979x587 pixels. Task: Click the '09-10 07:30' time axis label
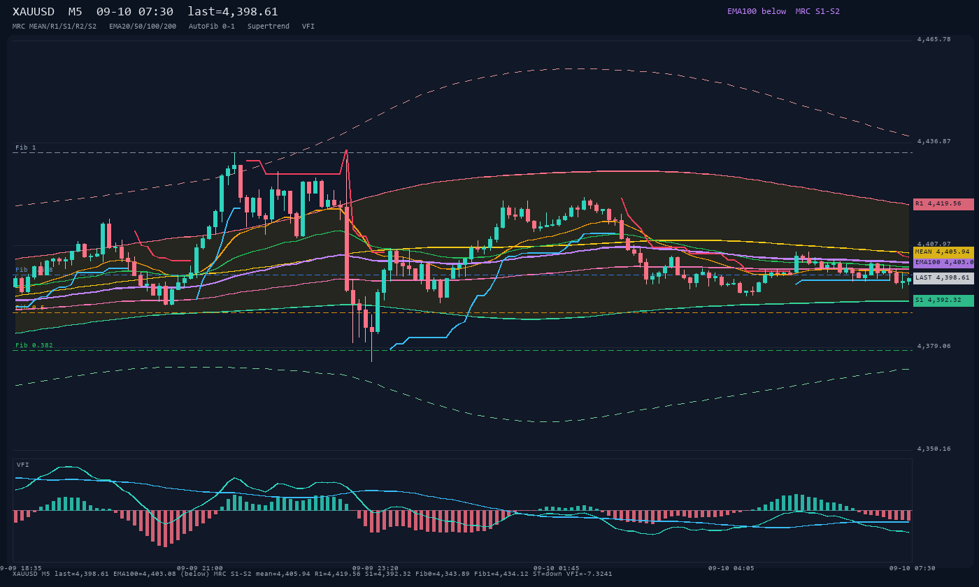912,568
